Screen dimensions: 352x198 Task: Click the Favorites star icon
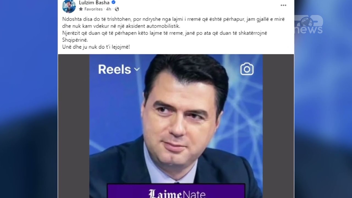click(81, 9)
